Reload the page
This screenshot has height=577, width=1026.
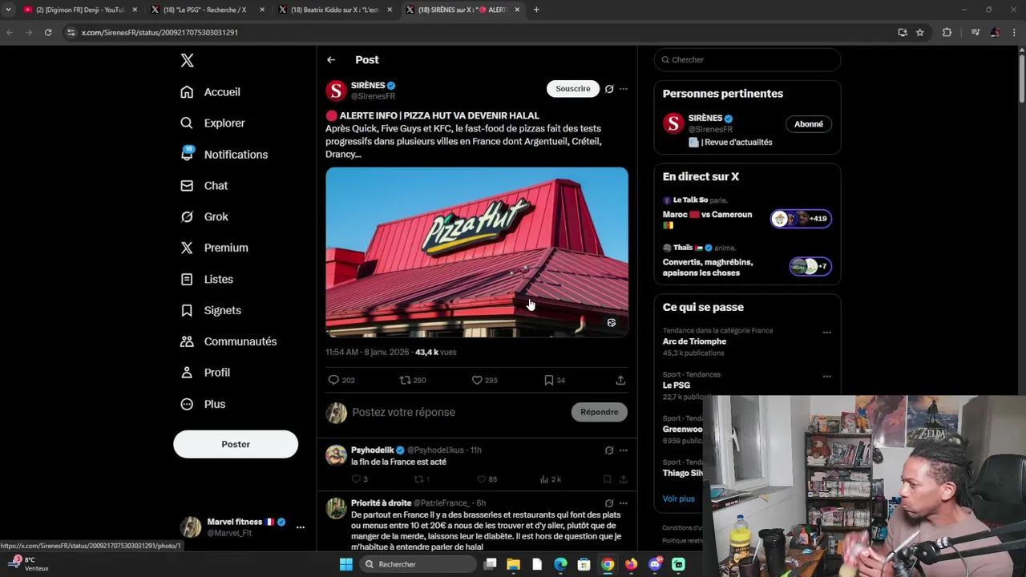click(x=48, y=33)
